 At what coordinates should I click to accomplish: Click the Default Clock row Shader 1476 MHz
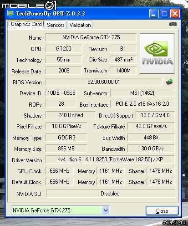pyautogui.click(x=161, y=182)
